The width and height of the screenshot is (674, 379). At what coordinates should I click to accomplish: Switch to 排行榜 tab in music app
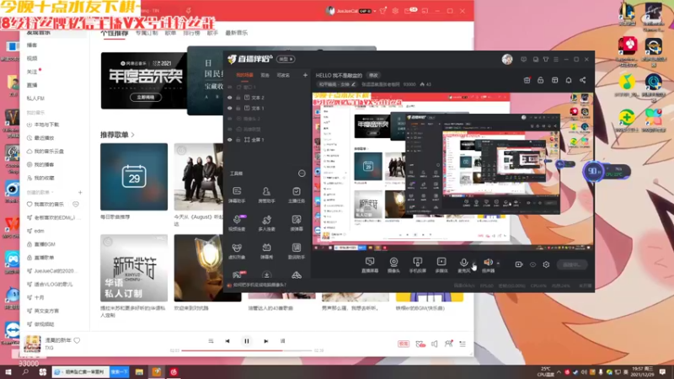tap(191, 33)
